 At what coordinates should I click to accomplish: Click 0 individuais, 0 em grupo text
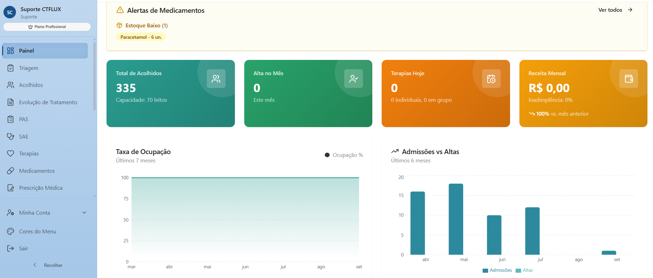pos(421,100)
